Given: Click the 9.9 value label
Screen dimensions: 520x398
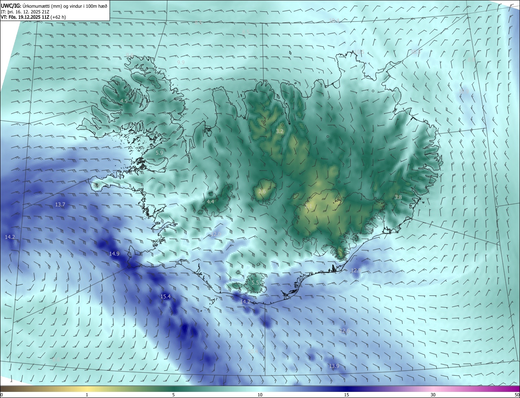Looking at the screenshot, I should tap(181, 62).
